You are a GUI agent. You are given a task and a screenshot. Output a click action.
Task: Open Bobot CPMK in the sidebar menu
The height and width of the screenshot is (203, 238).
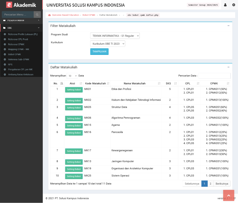point(14,54)
